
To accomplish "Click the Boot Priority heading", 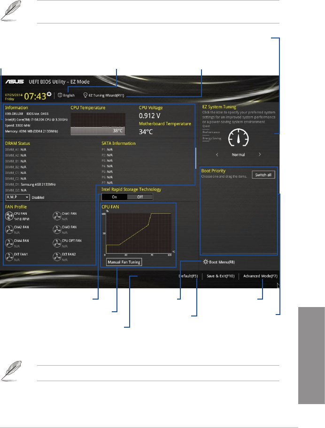I will 213,171.
